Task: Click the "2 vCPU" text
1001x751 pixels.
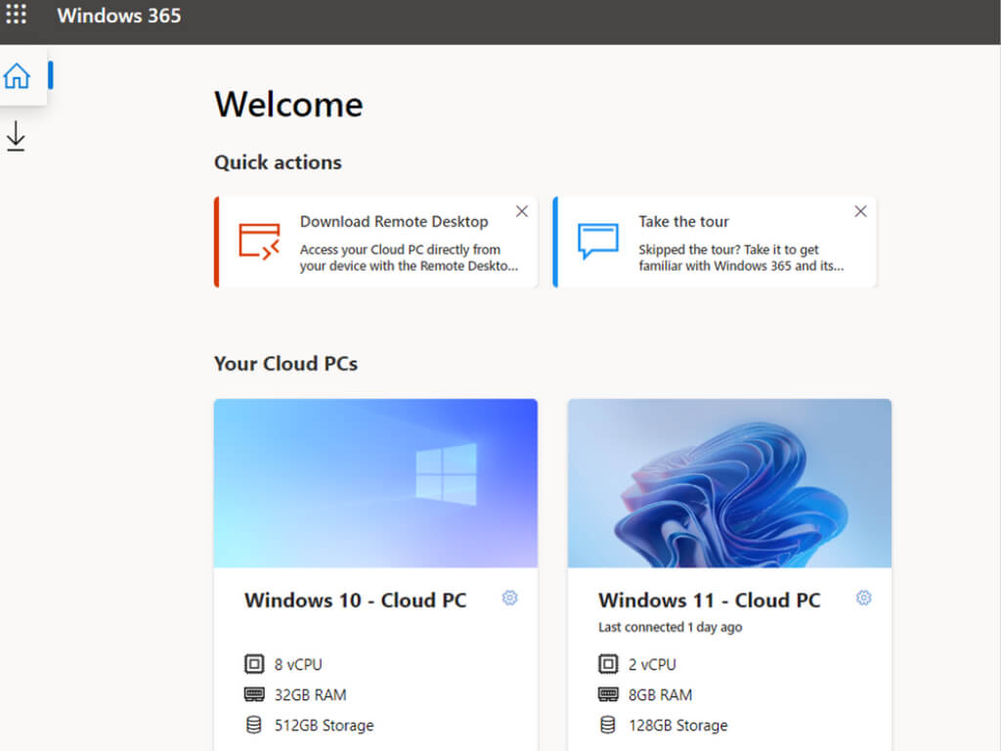Action: point(652,665)
